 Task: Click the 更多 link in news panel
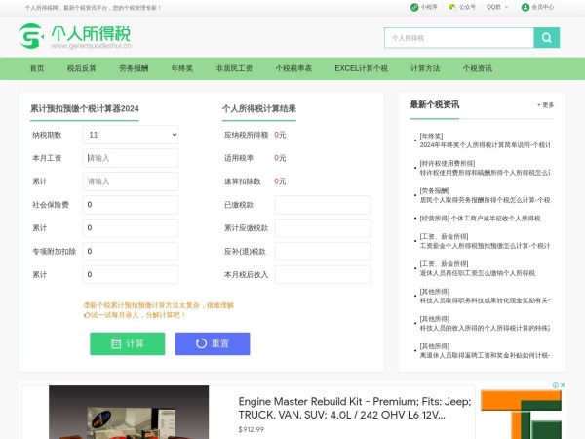545,105
